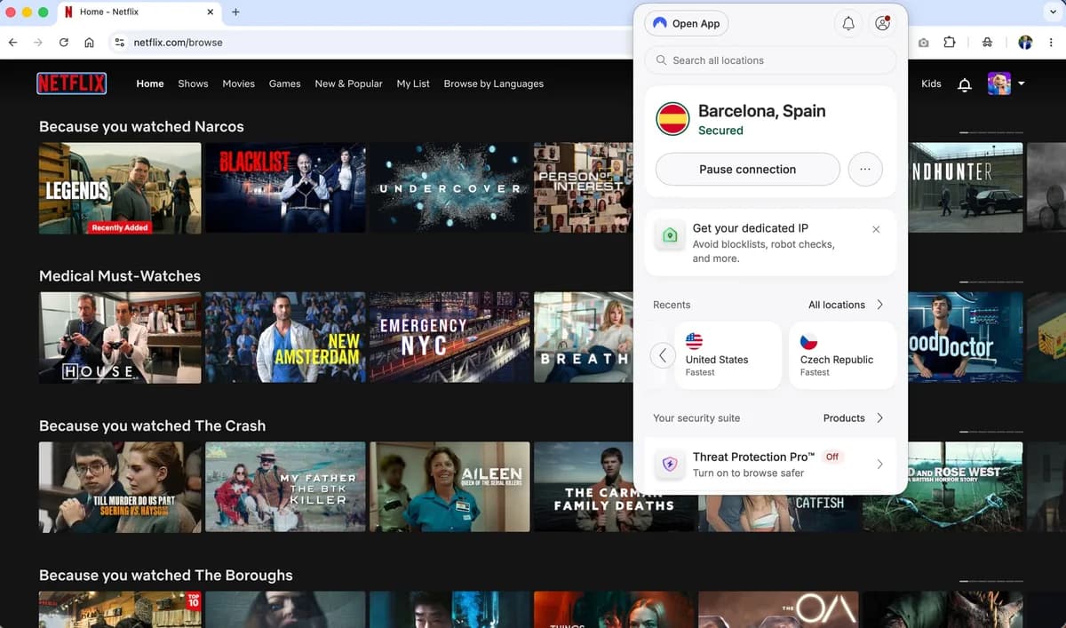Click the browser home icon
The width and height of the screenshot is (1066, 628).
coord(89,42)
